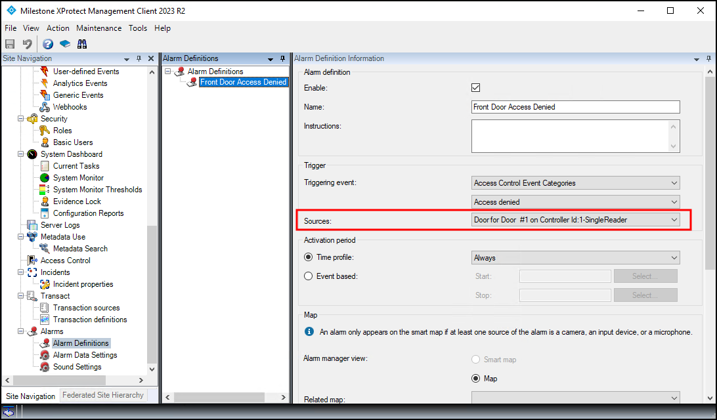The width and height of the screenshot is (717, 420).
Task: Open the Help question-mark icon
Action: (47, 44)
